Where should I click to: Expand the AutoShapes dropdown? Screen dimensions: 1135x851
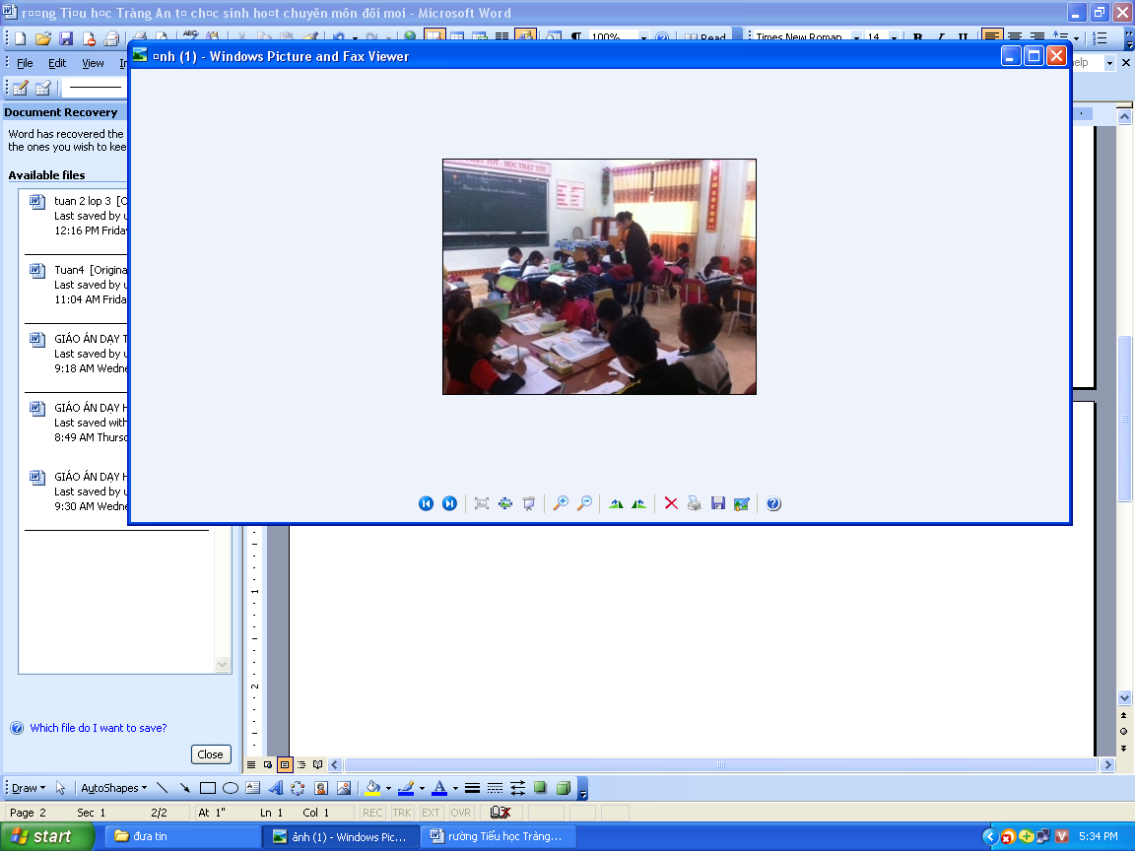(113, 788)
